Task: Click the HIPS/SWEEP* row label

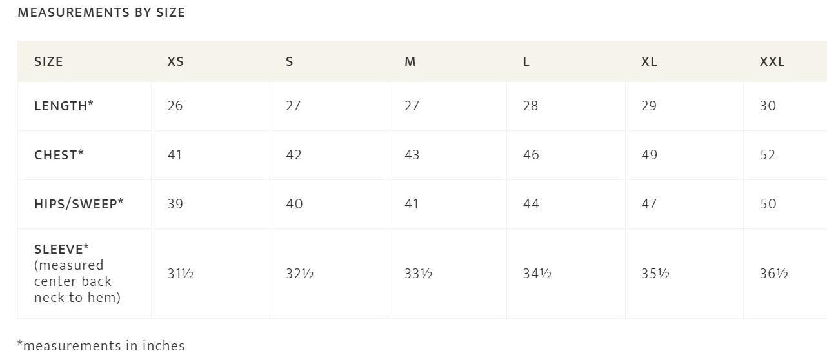Action: 79,204
